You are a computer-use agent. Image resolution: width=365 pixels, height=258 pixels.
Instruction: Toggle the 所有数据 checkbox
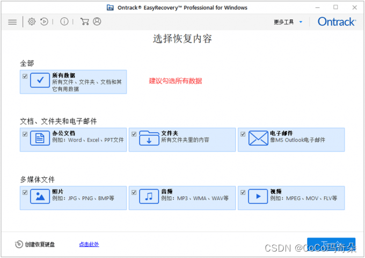(x=25, y=76)
